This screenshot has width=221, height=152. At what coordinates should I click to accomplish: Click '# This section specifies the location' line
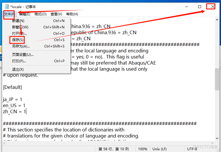coord(64,130)
